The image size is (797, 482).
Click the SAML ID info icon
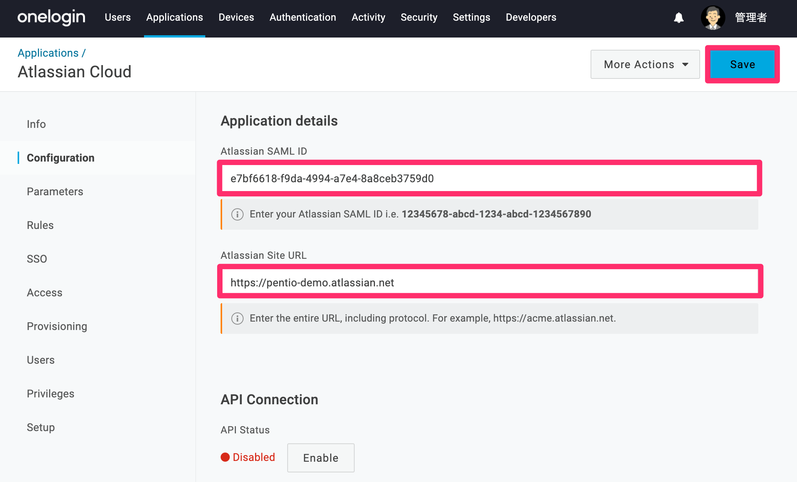click(237, 214)
